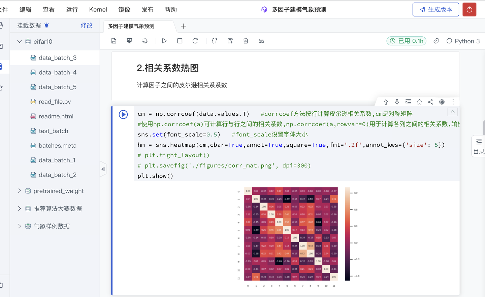
Task: Select file test_batch
Action: (55, 131)
